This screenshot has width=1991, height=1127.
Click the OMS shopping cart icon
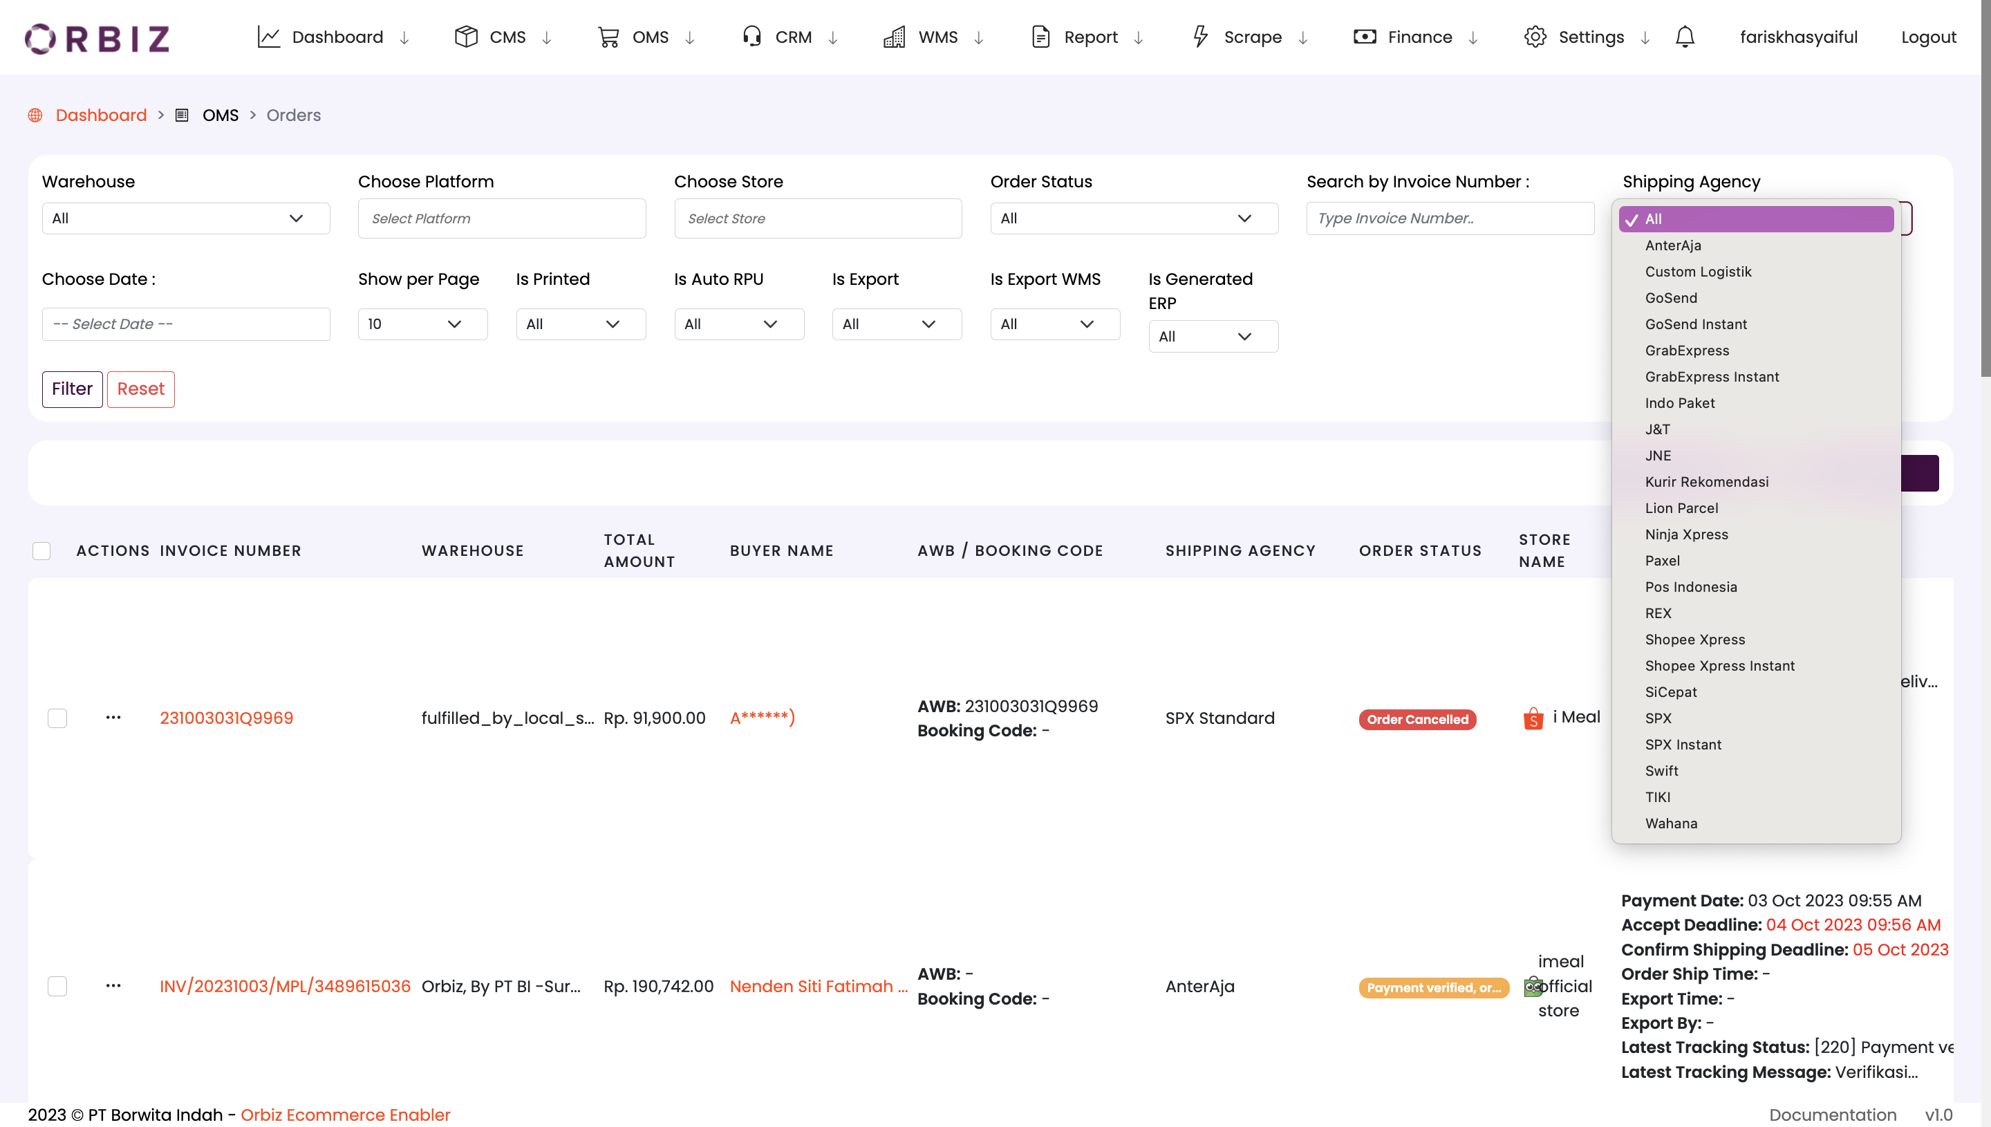point(608,37)
